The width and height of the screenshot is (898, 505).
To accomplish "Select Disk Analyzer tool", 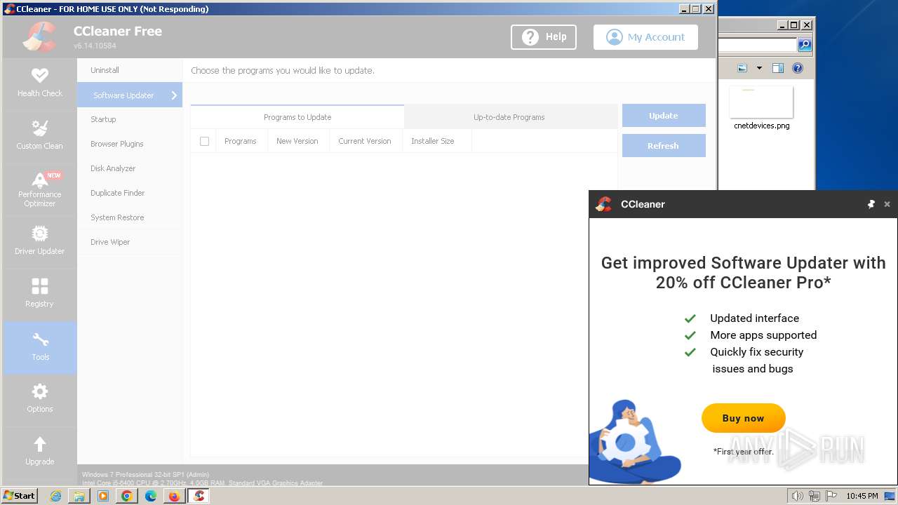I will [130, 168].
